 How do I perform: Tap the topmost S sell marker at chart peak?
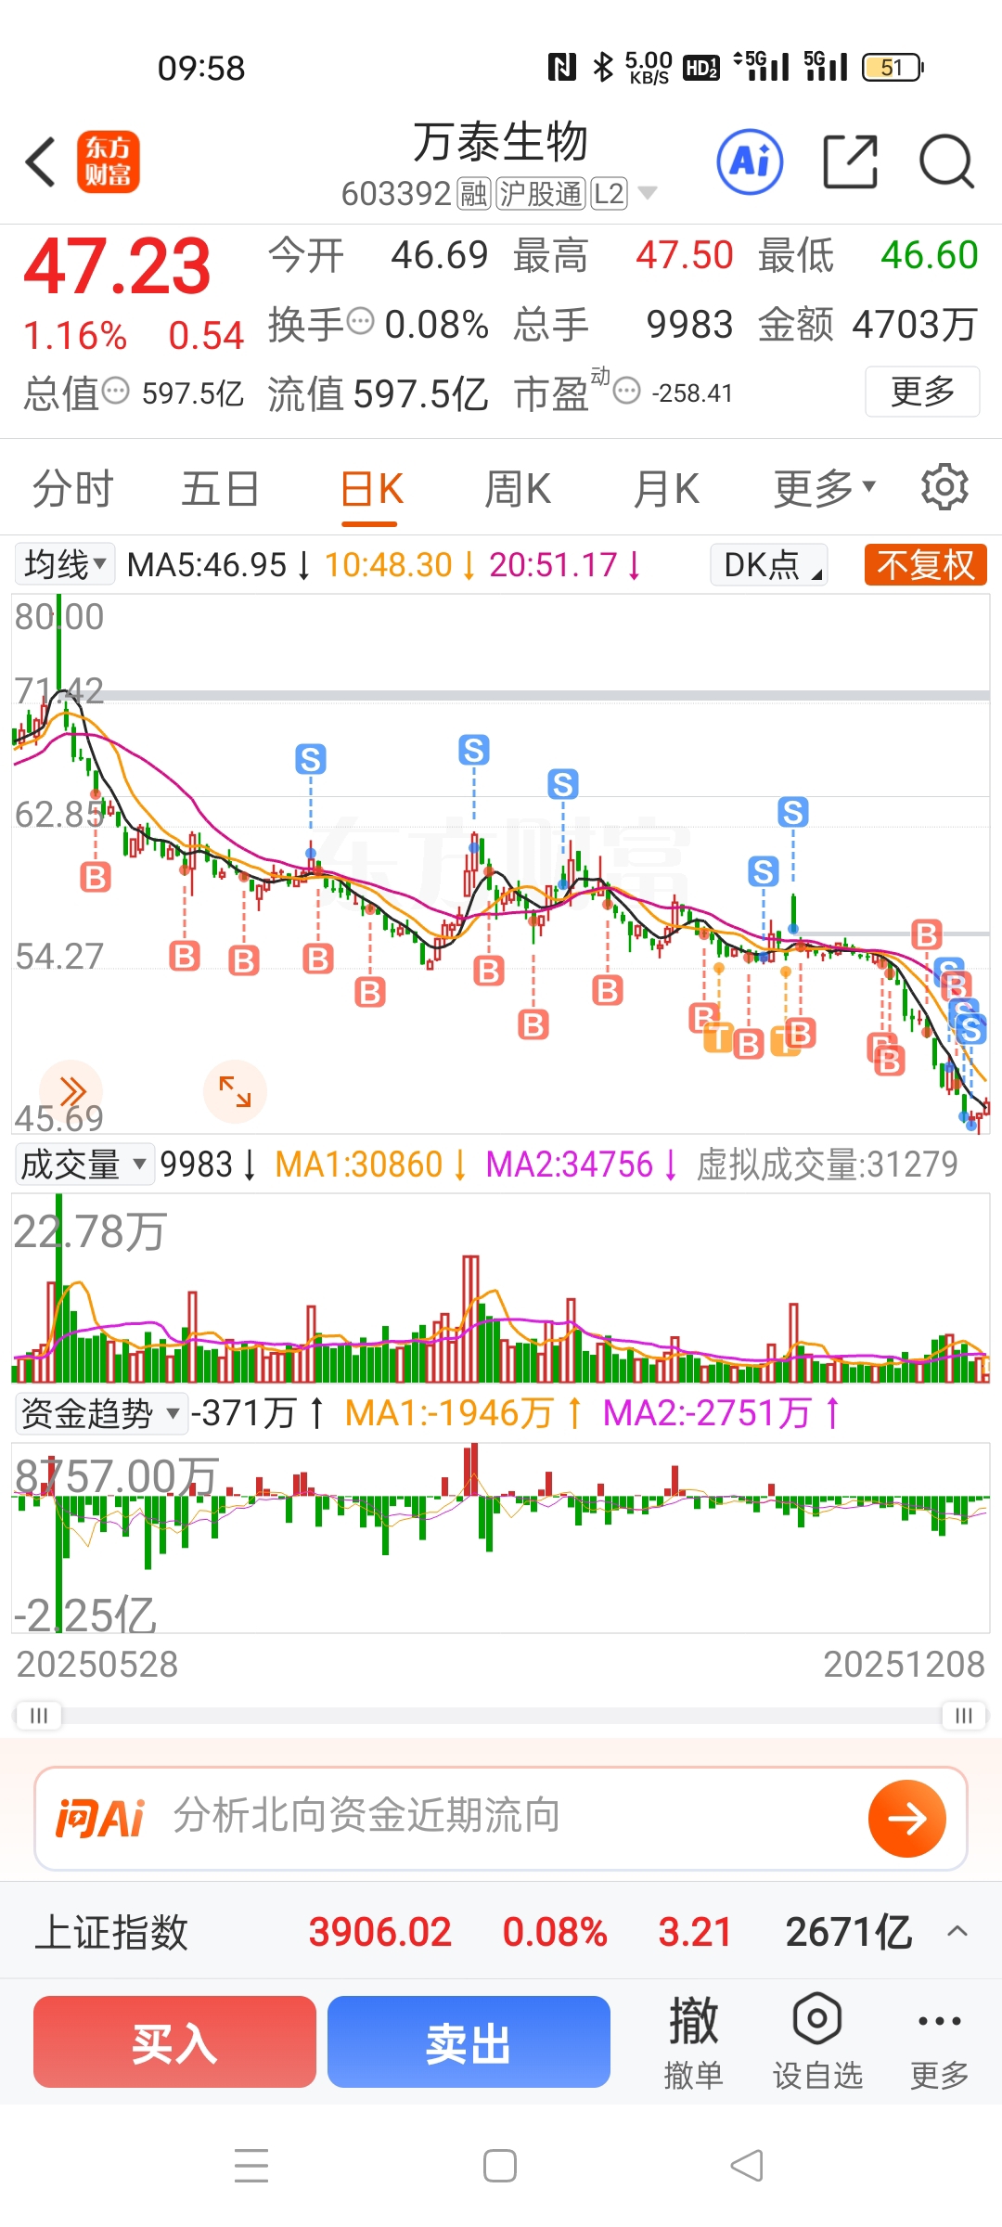474,750
